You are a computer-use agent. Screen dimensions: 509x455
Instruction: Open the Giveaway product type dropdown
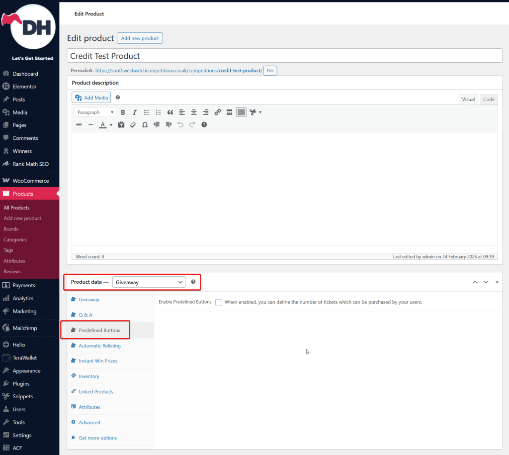pos(149,282)
